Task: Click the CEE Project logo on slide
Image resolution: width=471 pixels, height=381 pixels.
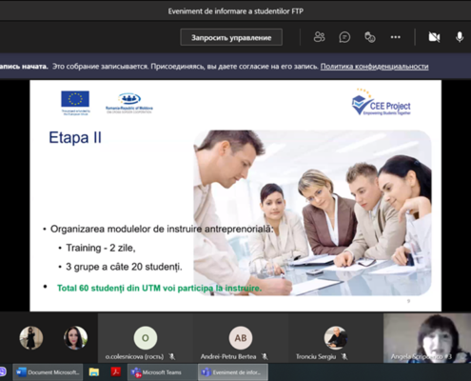Action: (382, 102)
